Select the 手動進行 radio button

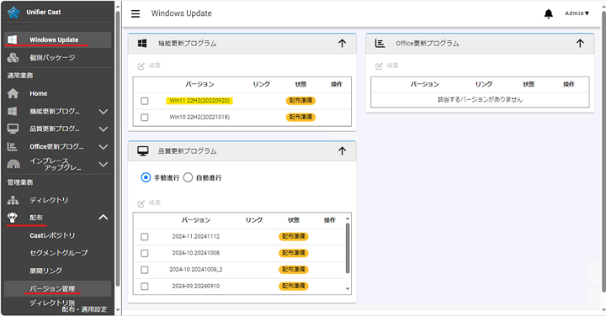coord(146,177)
